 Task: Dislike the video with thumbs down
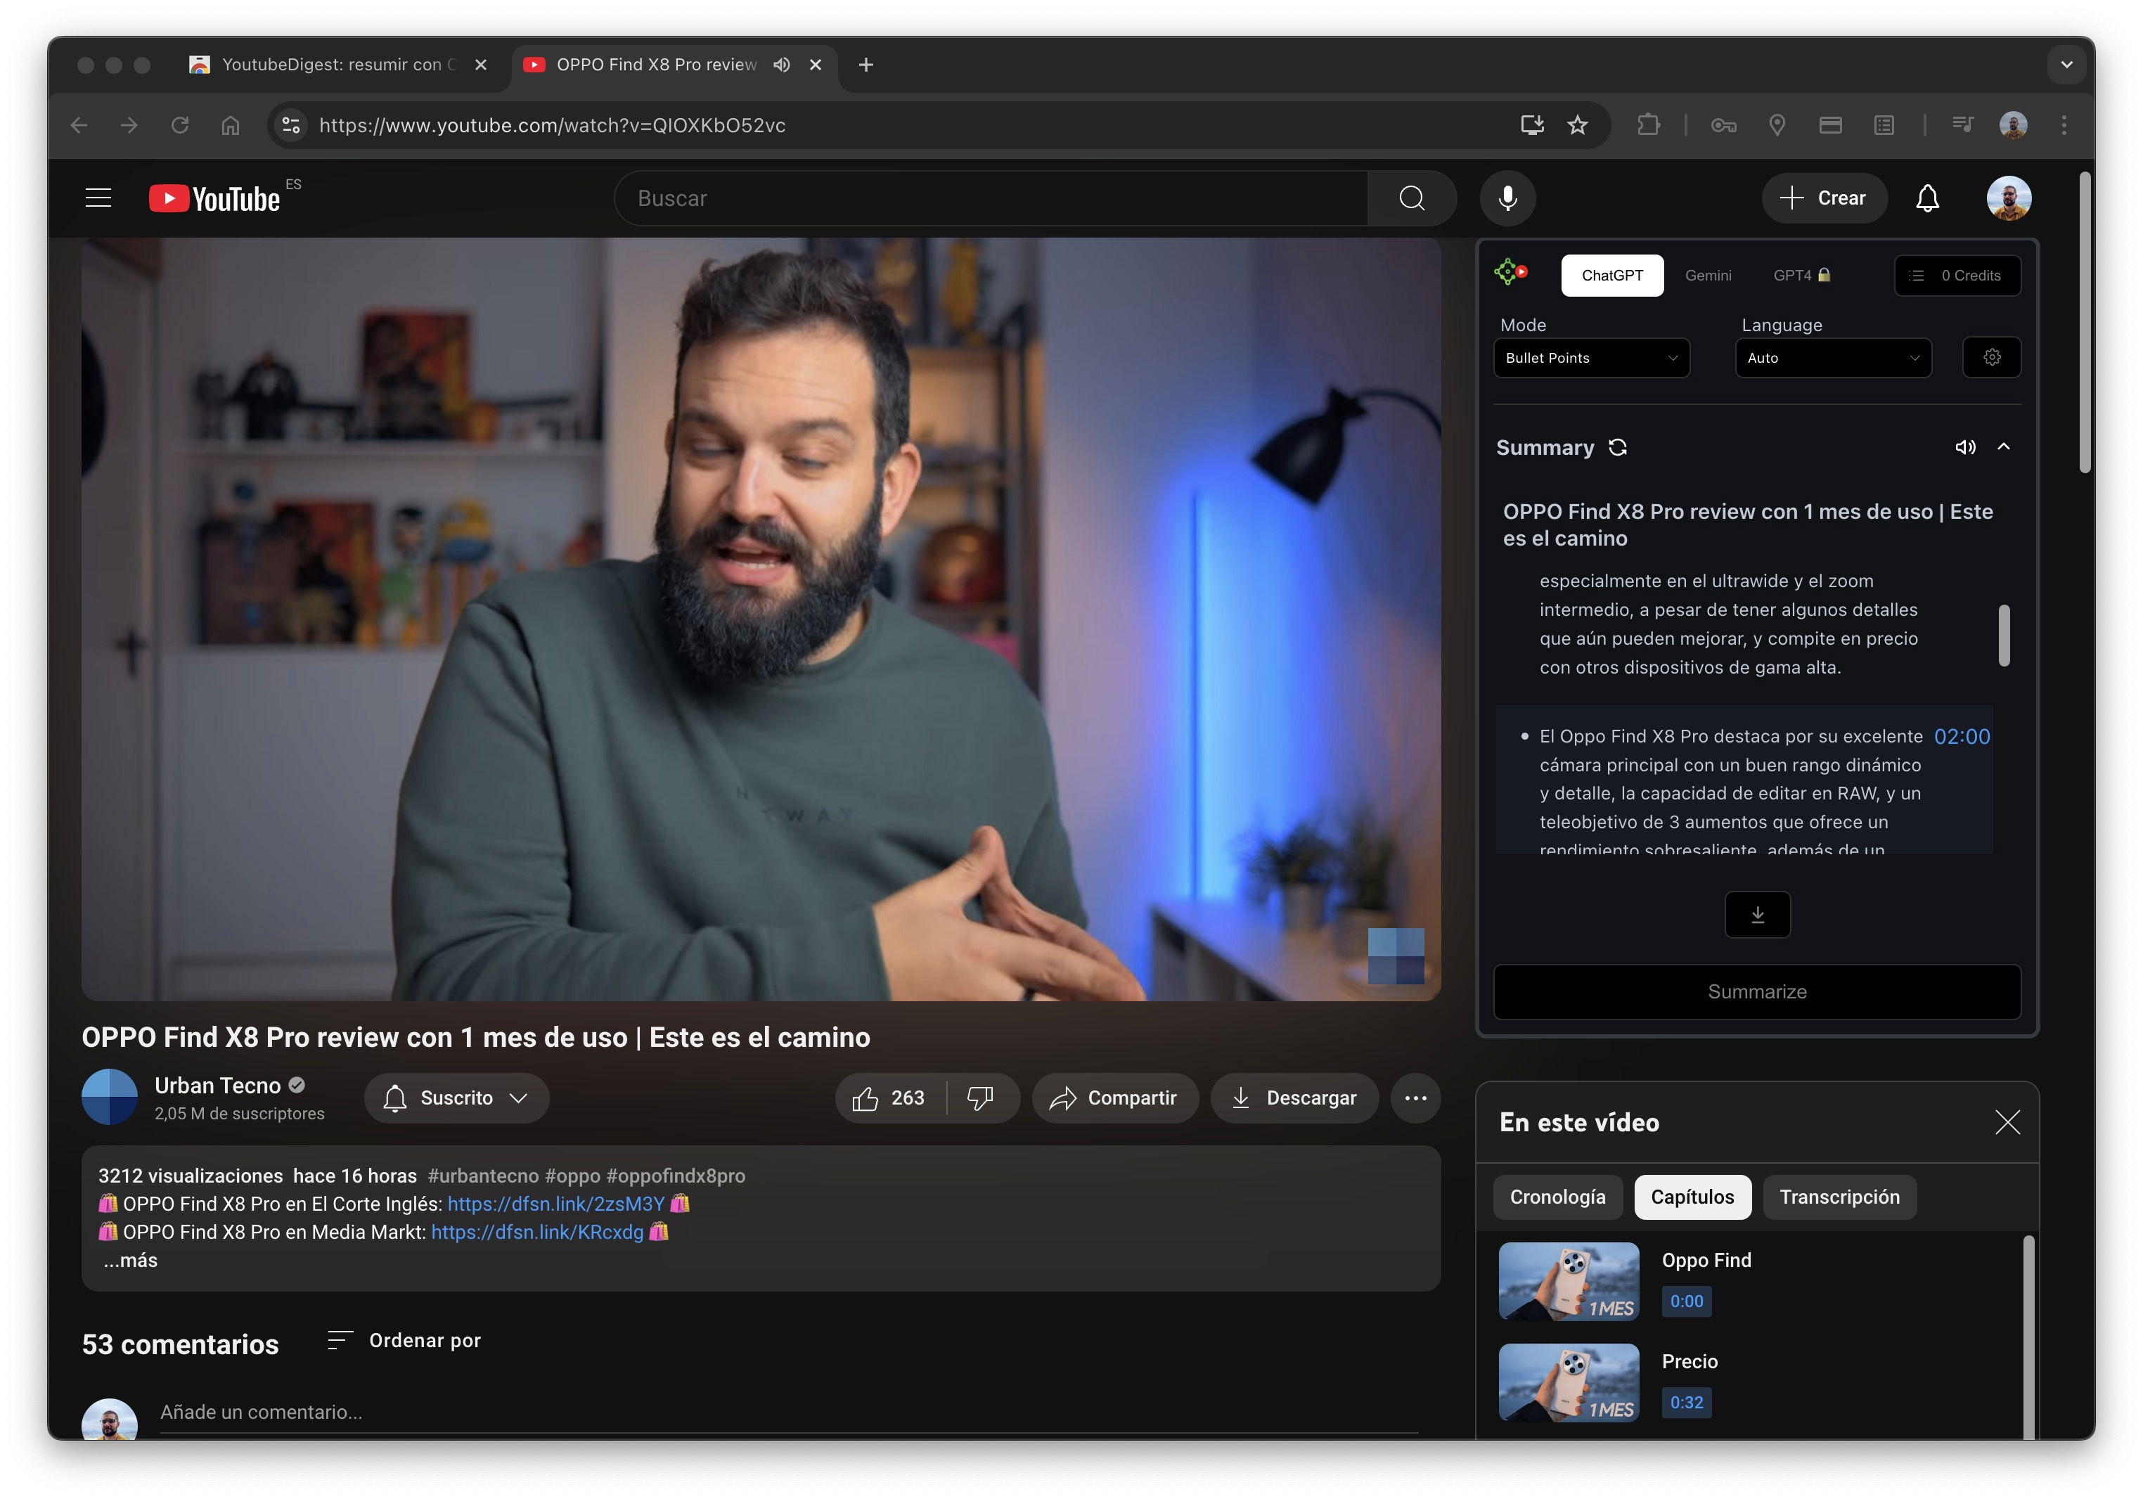[980, 1098]
